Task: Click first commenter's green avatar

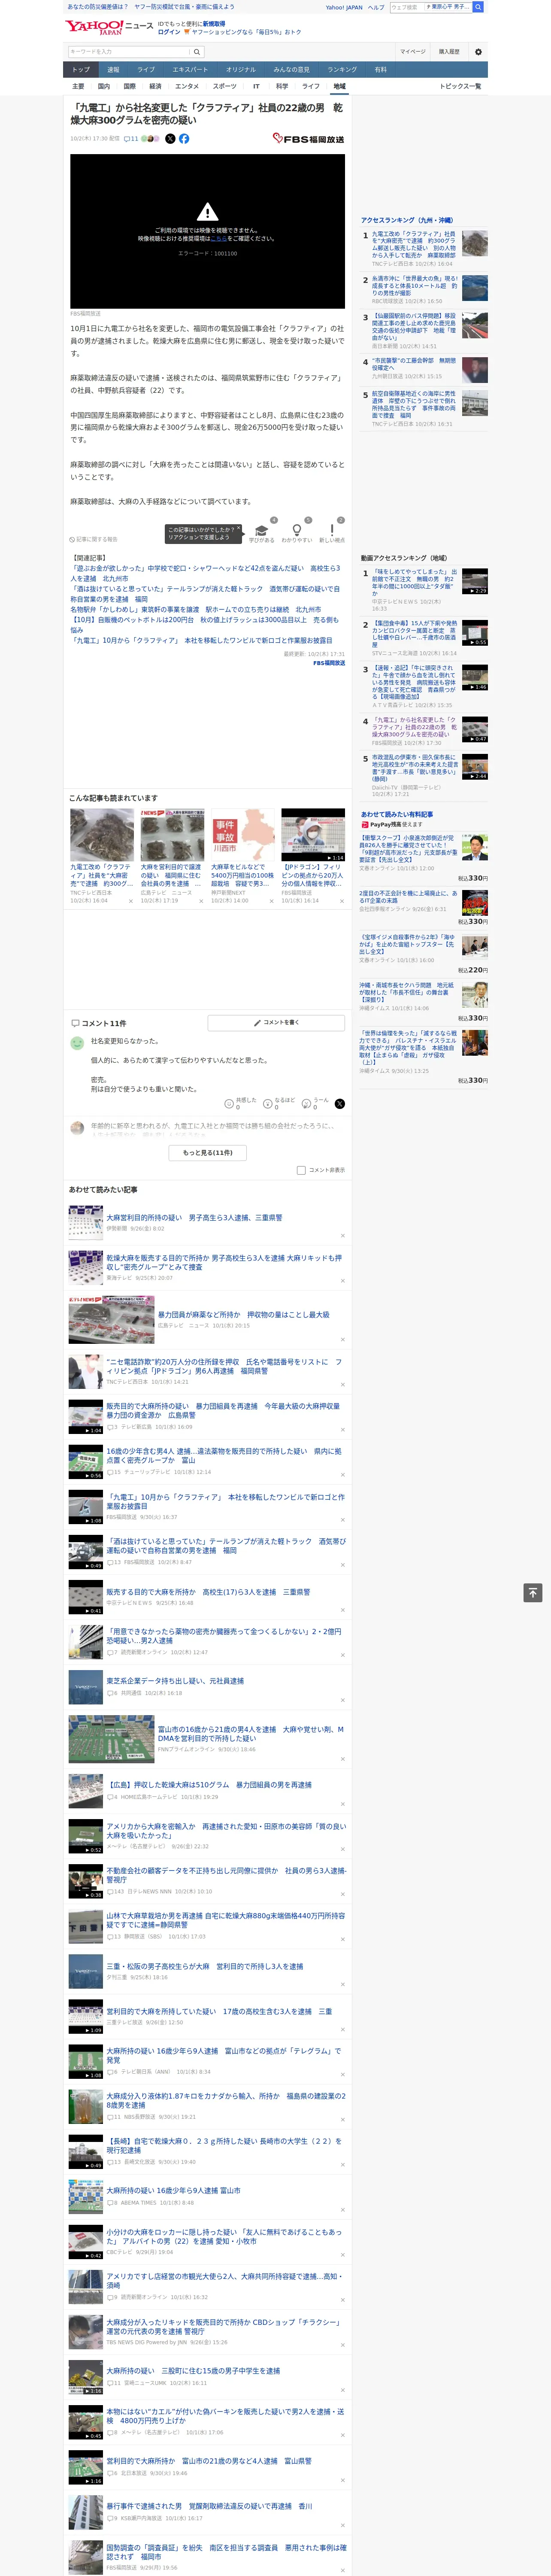Action: pyautogui.click(x=77, y=1043)
